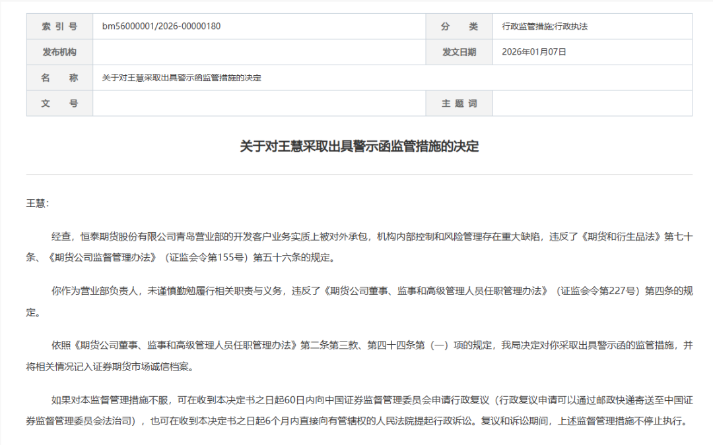Click the empty 主题词 value cell
Image resolution: width=713 pixels, height=445 pixels.
coord(594,104)
